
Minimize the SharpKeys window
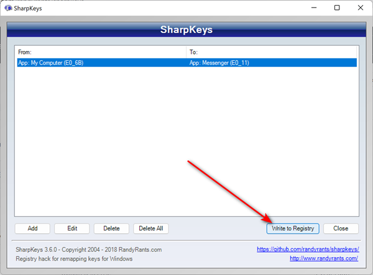[314, 8]
